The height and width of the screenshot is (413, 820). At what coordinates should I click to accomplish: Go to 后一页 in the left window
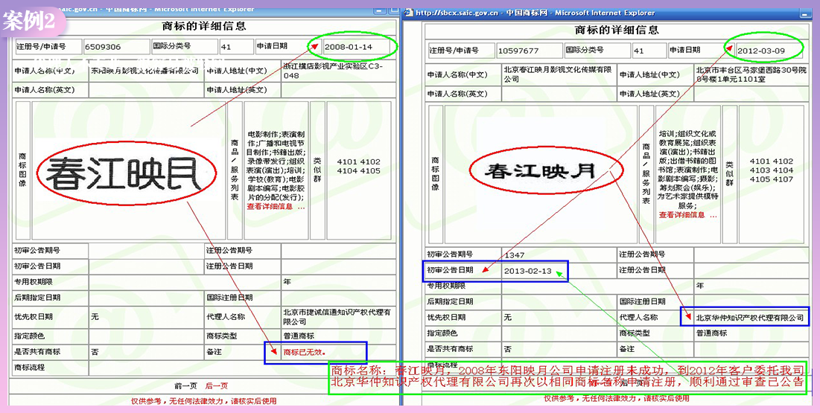click(217, 385)
